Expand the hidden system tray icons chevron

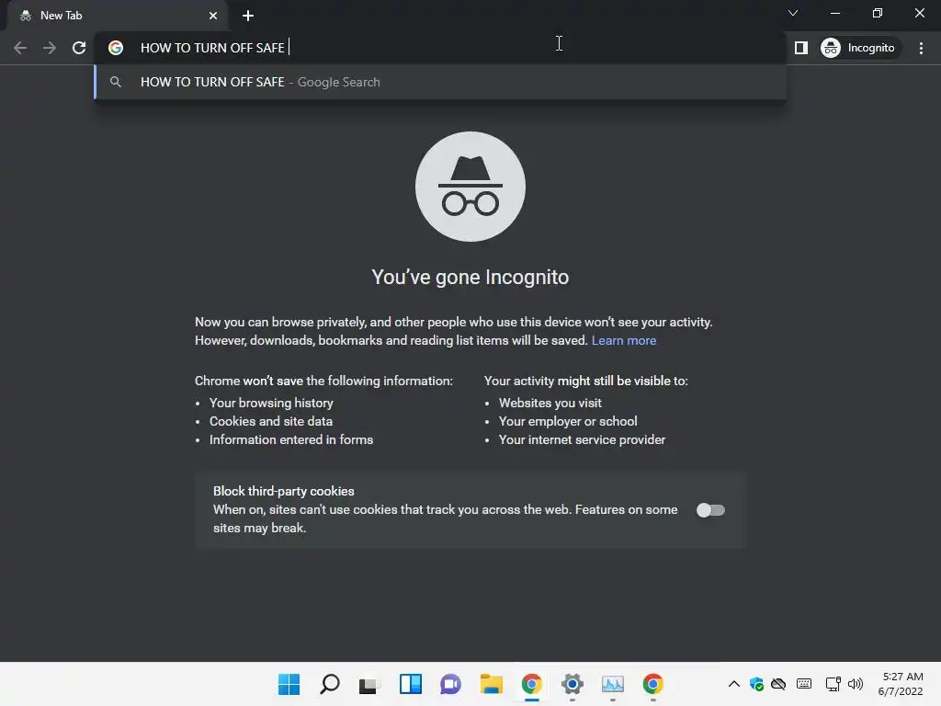734,684
